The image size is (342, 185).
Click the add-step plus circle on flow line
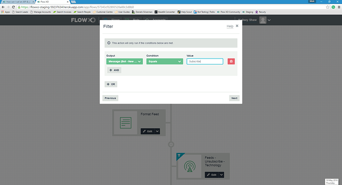coord(171,144)
